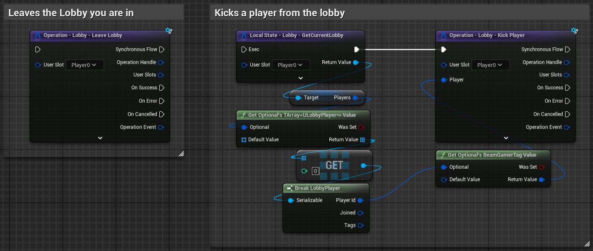This screenshot has width=593, height=251.
Task: Open User Slot dropdown on Leave Lobby node
Action: [84, 65]
